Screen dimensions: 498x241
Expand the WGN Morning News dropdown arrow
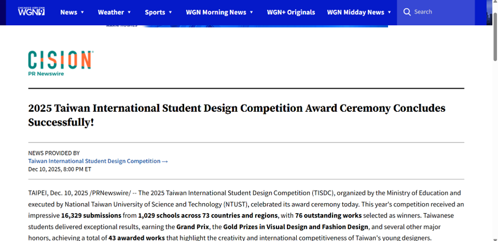(x=251, y=12)
